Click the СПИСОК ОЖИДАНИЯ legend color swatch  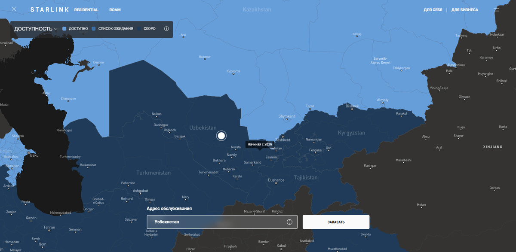[x=93, y=29]
